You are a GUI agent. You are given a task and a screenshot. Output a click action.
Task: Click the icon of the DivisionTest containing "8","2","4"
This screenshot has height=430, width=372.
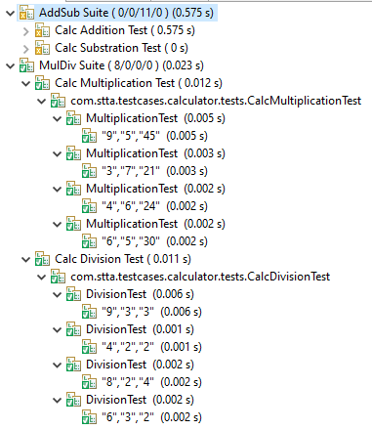coord(73,365)
